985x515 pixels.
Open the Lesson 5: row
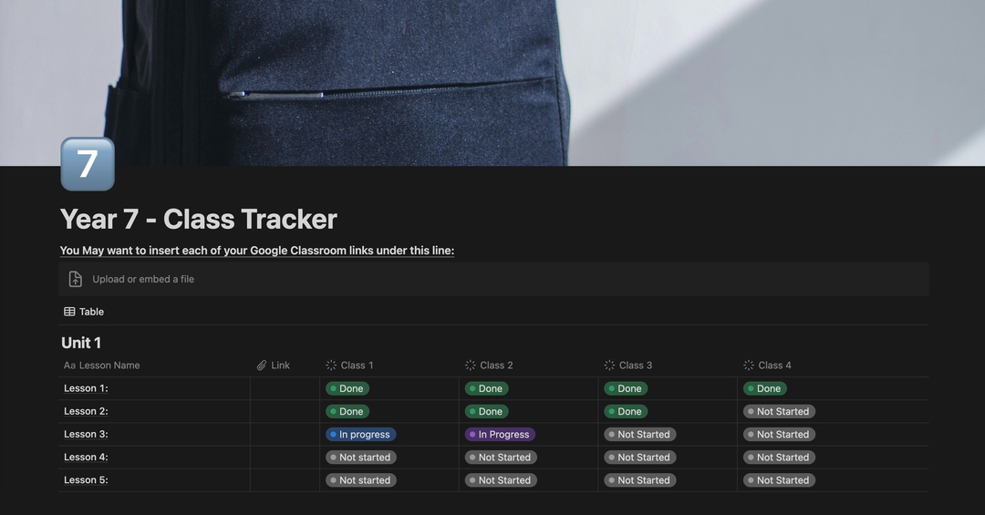(x=86, y=479)
